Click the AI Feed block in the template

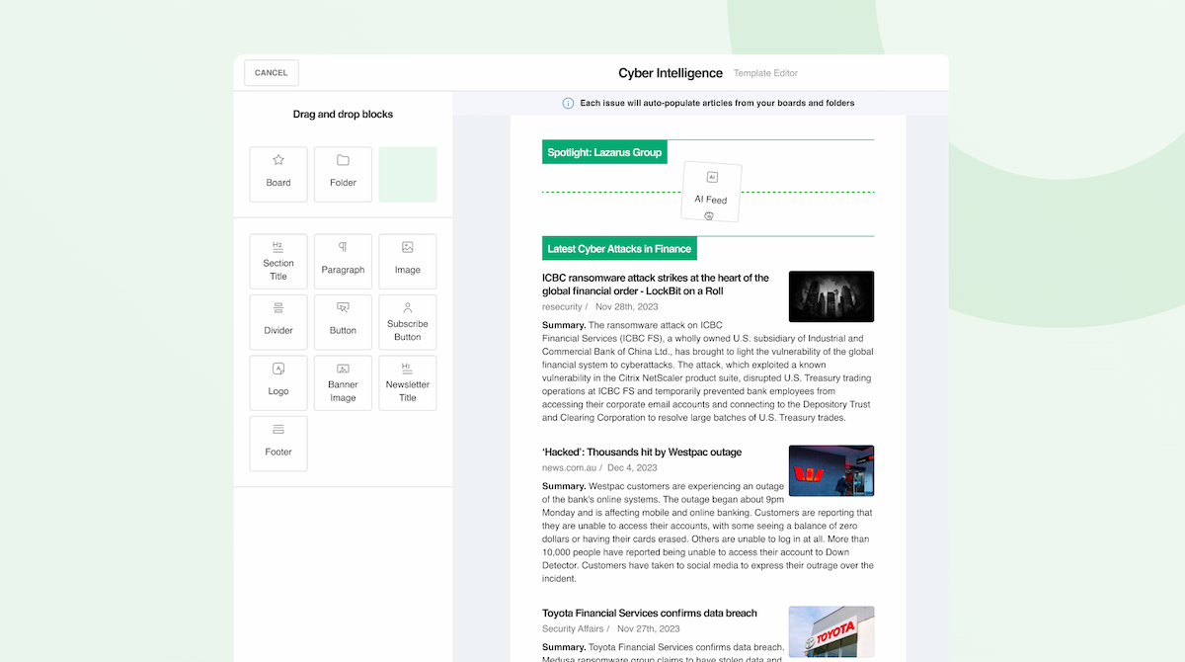(x=711, y=192)
